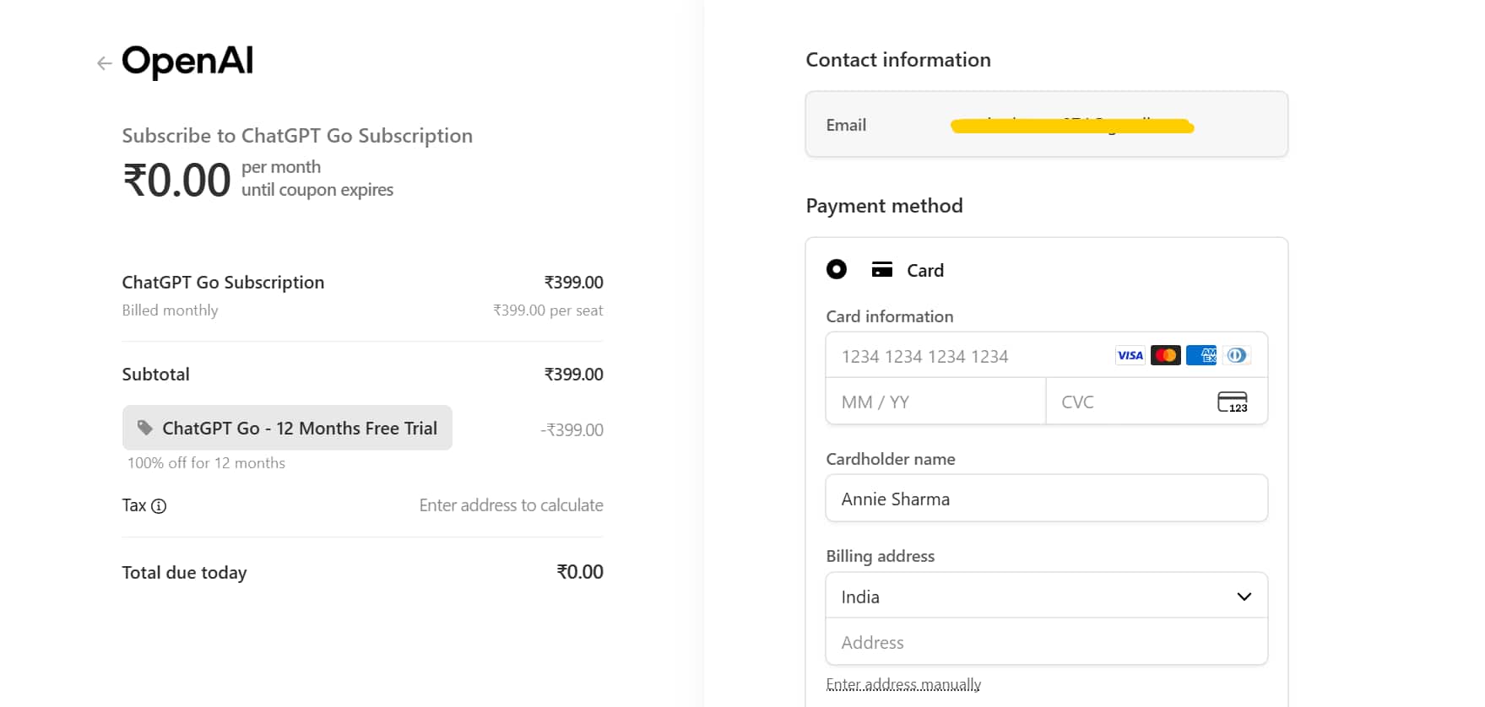The height and width of the screenshot is (707, 1485).
Task: Click 'Subscribe to ChatGPT Go Subscription' heading
Action: [x=297, y=136]
